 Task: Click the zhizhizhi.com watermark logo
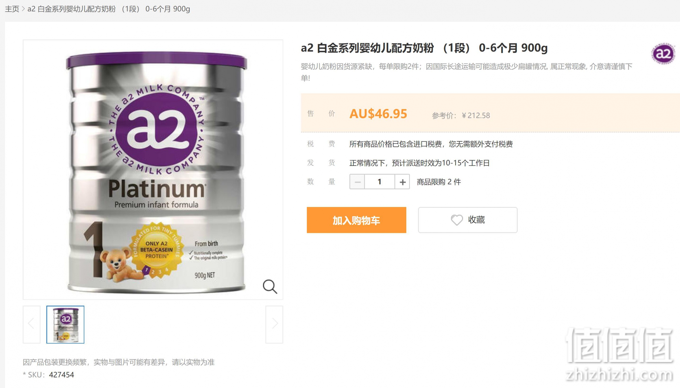click(x=619, y=354)
